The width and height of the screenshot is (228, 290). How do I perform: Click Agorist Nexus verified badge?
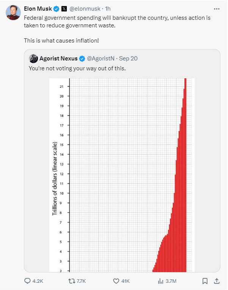[82, 59]
